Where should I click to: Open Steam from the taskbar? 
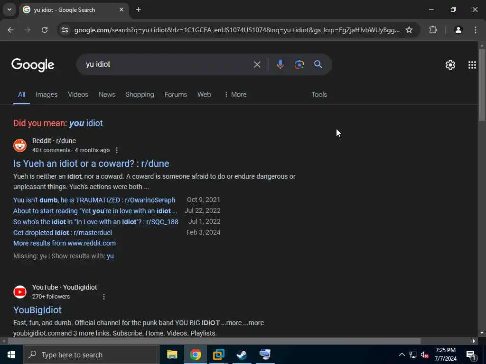click(242, 355)
